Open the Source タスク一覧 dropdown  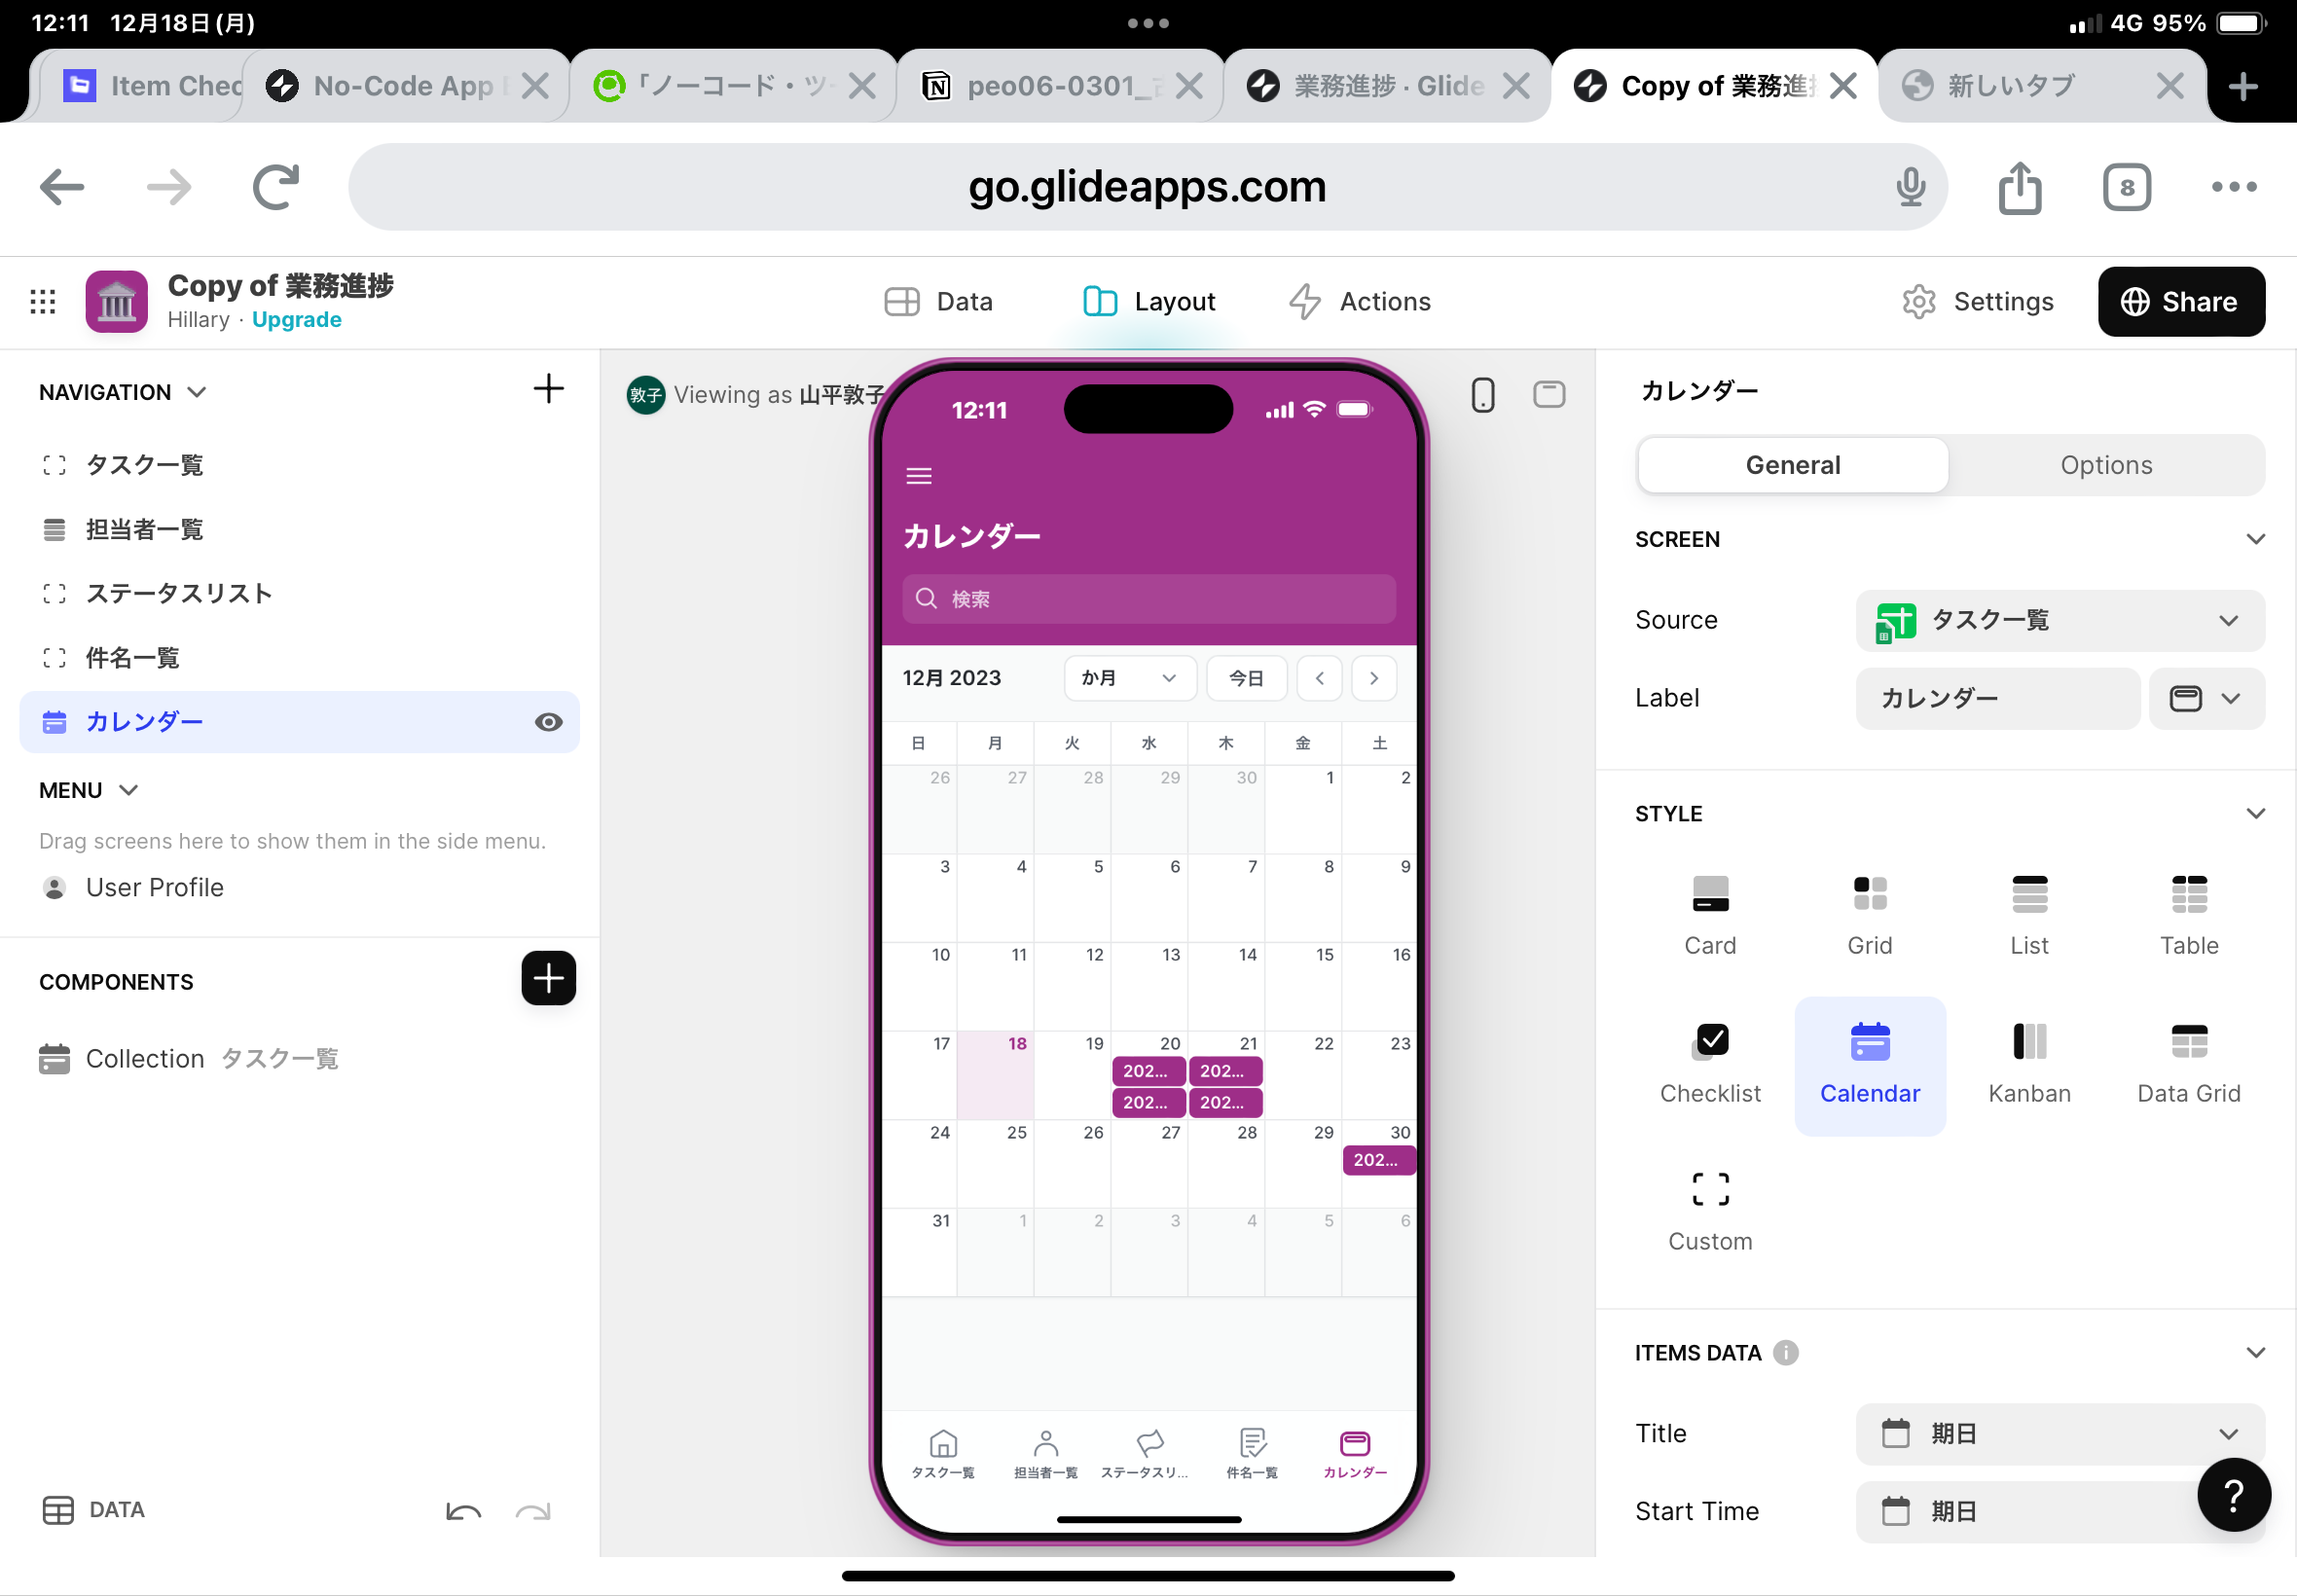(2059, 620)
